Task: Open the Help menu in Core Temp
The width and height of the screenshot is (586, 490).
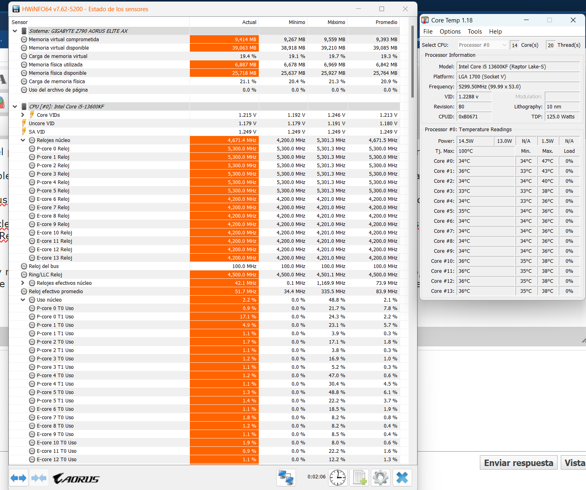Action: pyautogui.click(x=495, y=32)
